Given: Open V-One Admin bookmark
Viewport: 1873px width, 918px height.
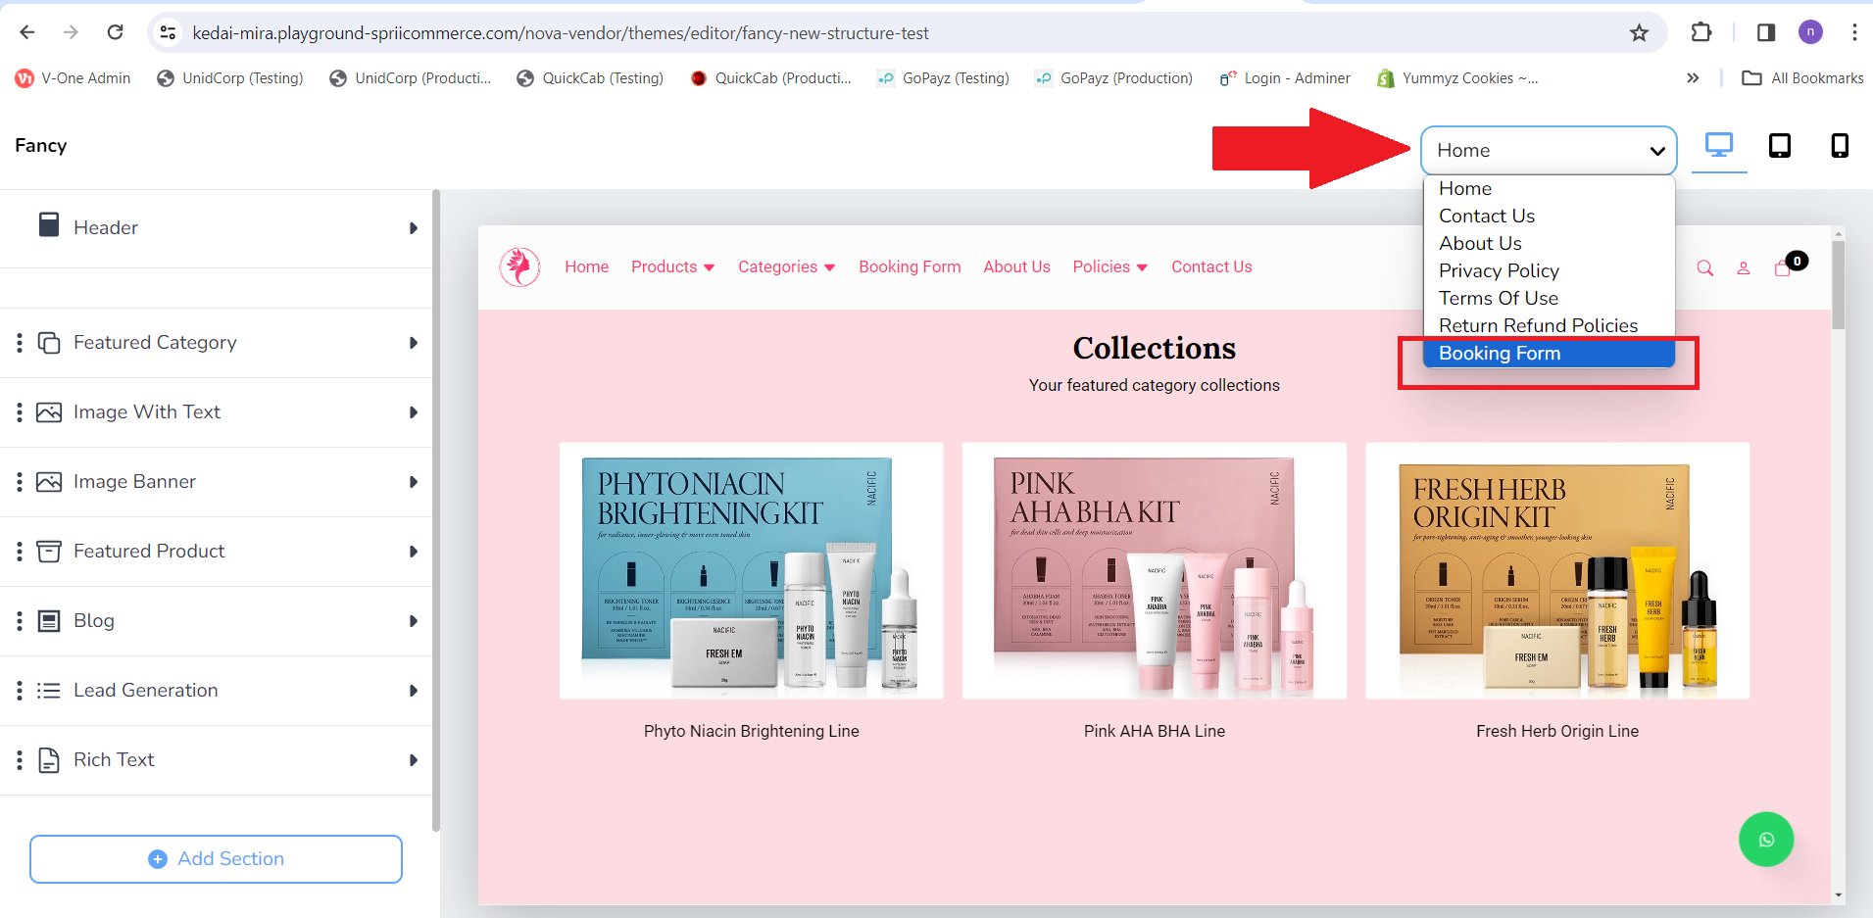Looking at the screenshot, I should 74,78.
